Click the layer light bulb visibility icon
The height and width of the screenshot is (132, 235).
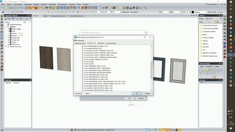(187, 12)
